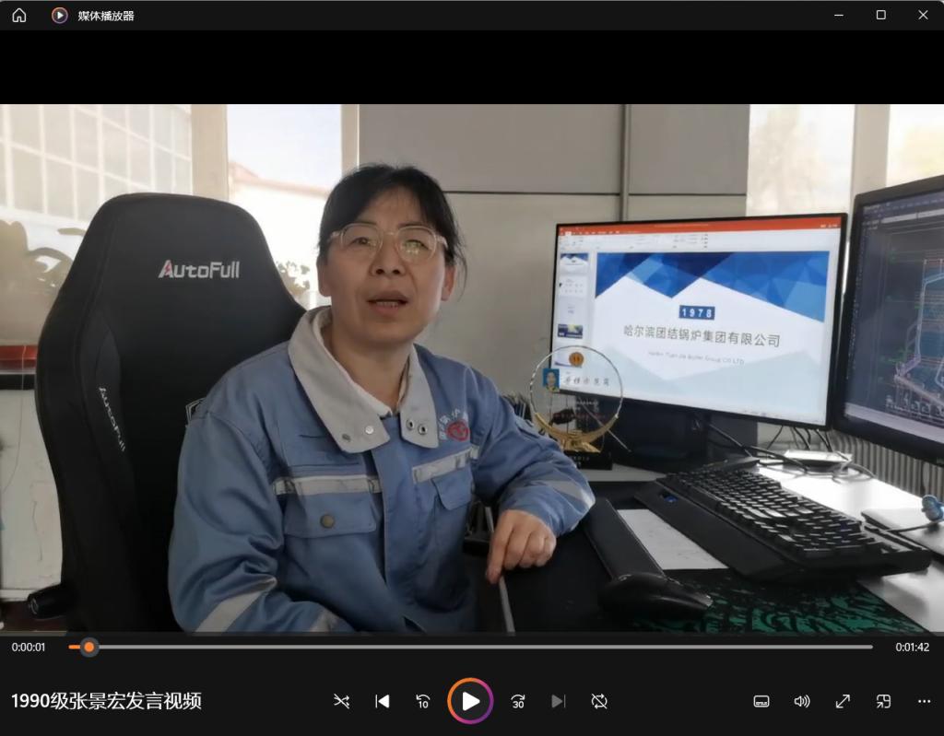Open the volume control
The image size is (944, 736).
[802, 701]
